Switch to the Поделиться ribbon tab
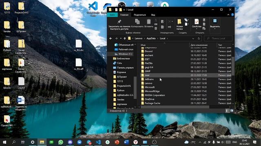The height and width of the screenshot is (146, 261). pos(140,15)
